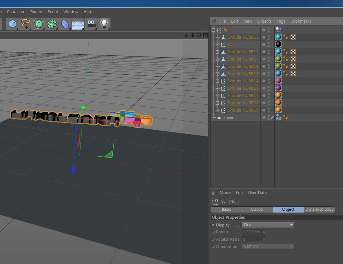Open the Spline drawing tool

click(x=26, y=24)
